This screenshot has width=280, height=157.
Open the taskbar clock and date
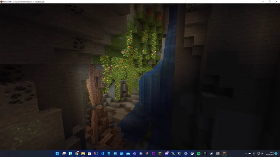click(270, 153)
